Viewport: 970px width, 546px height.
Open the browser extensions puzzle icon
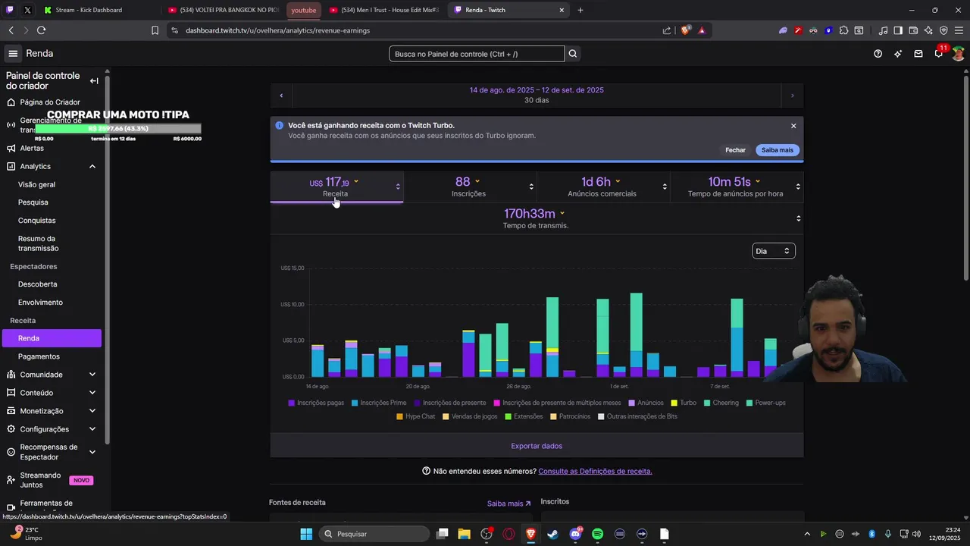[x=843, y=30]
